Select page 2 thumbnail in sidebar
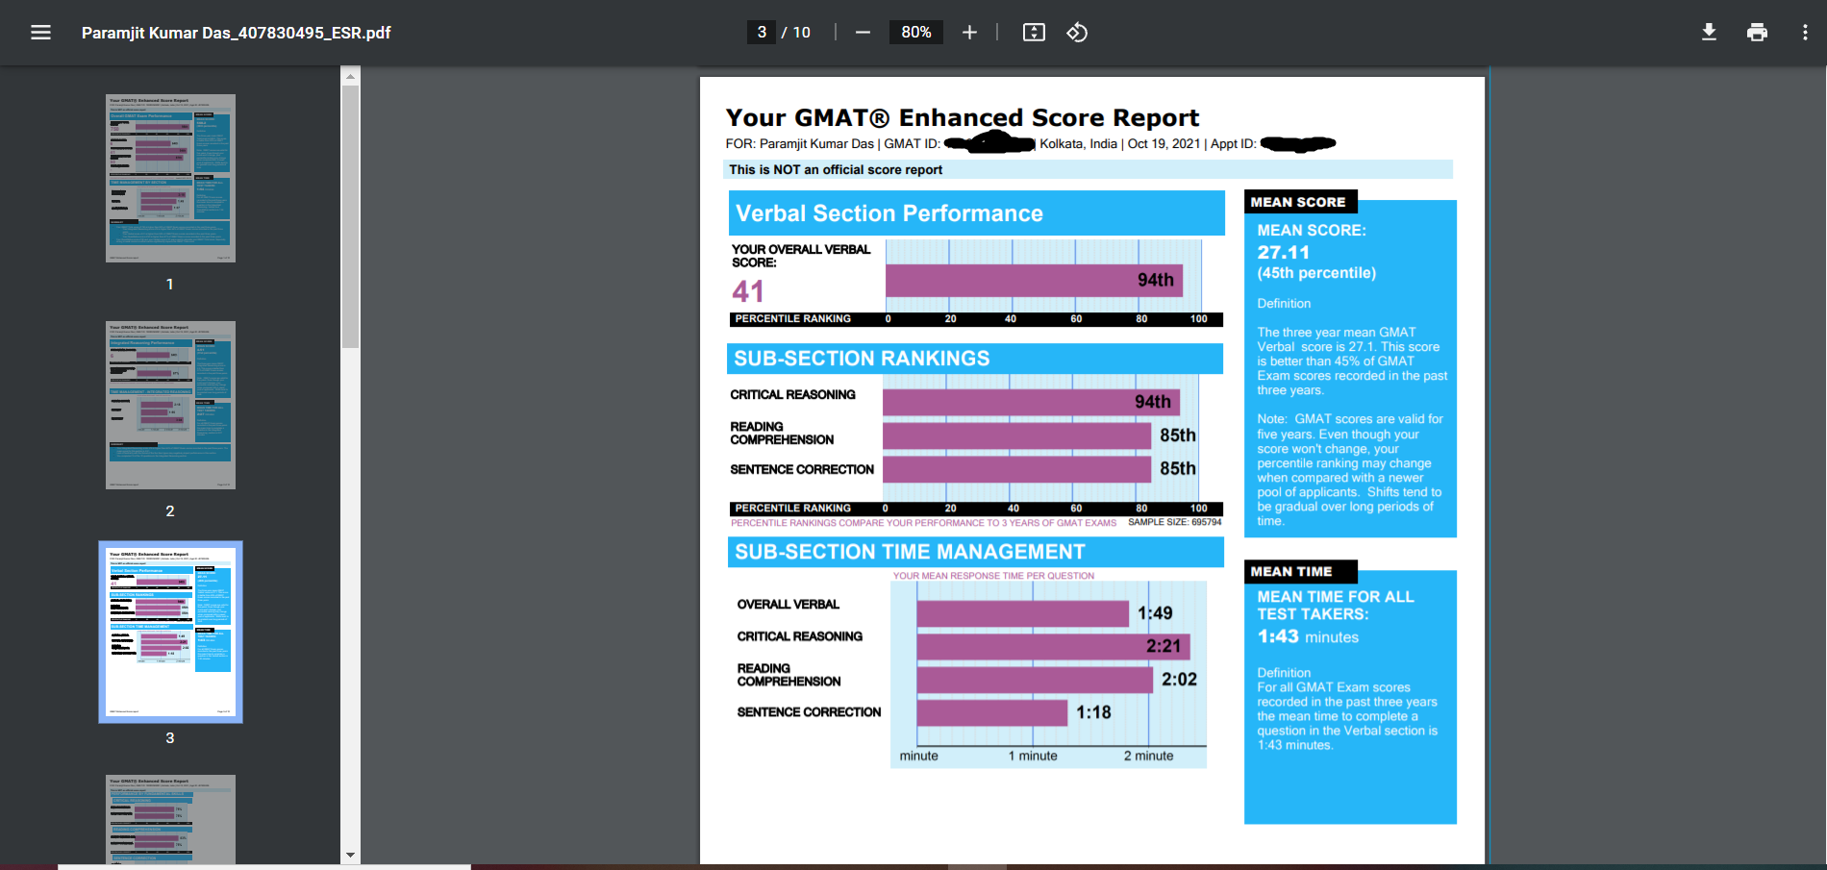 click(169, 404)
